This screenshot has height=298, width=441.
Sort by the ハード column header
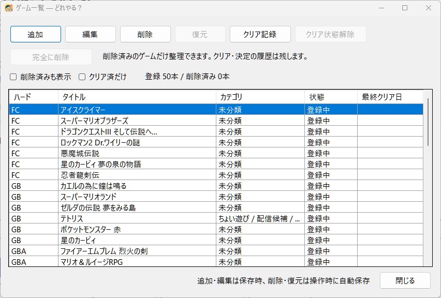[x=34, y=97]
